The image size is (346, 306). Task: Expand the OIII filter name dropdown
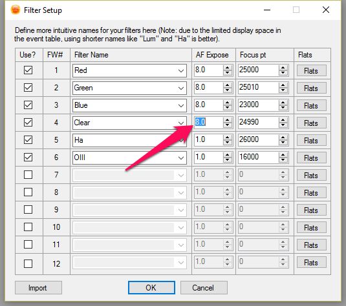(181, 158)
